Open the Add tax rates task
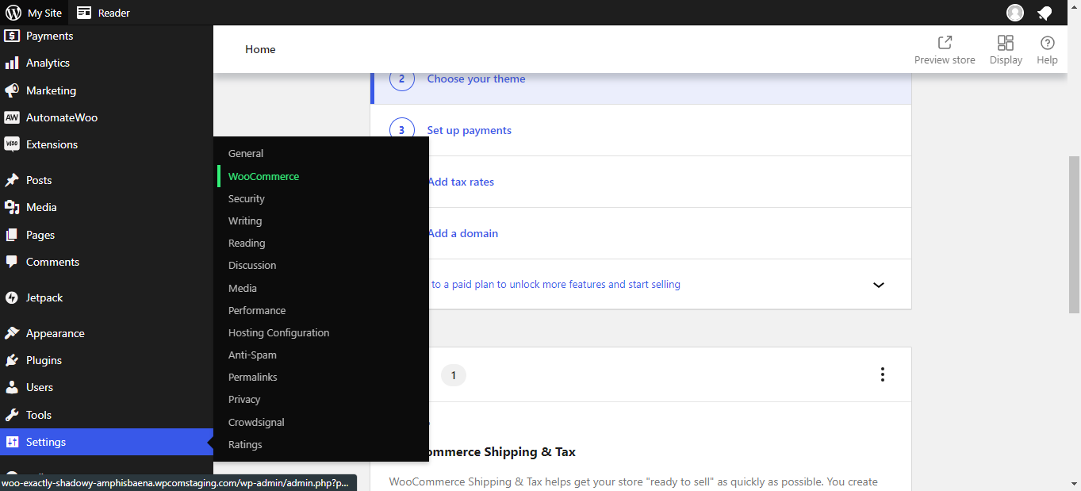The image size is (1081, 491). [461, 182]
